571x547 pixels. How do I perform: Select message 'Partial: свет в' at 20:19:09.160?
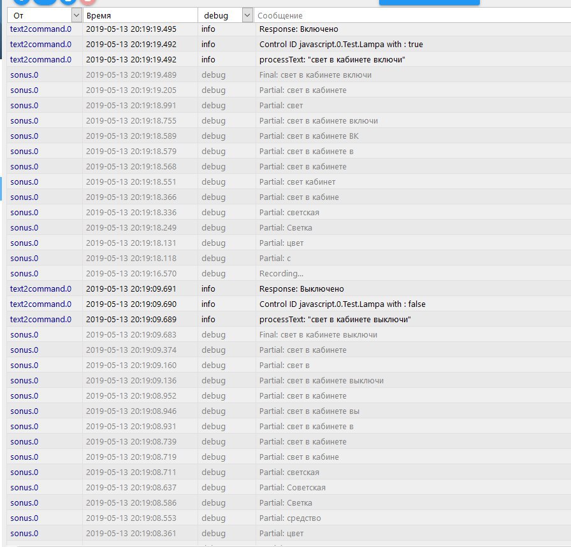(284, 366)
